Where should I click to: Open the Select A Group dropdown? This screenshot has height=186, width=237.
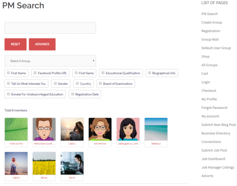(x=50, y=61)
